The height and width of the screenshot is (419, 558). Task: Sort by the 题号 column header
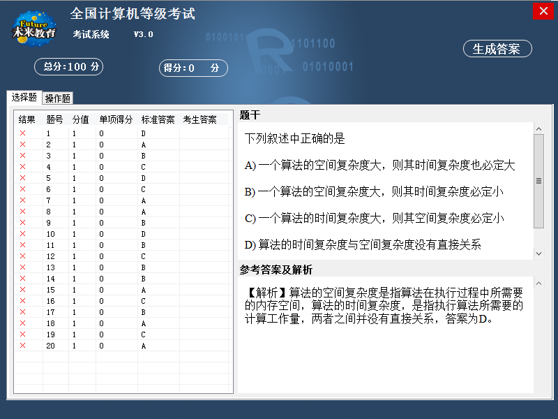pyautogui.click(x=54, y=119)
